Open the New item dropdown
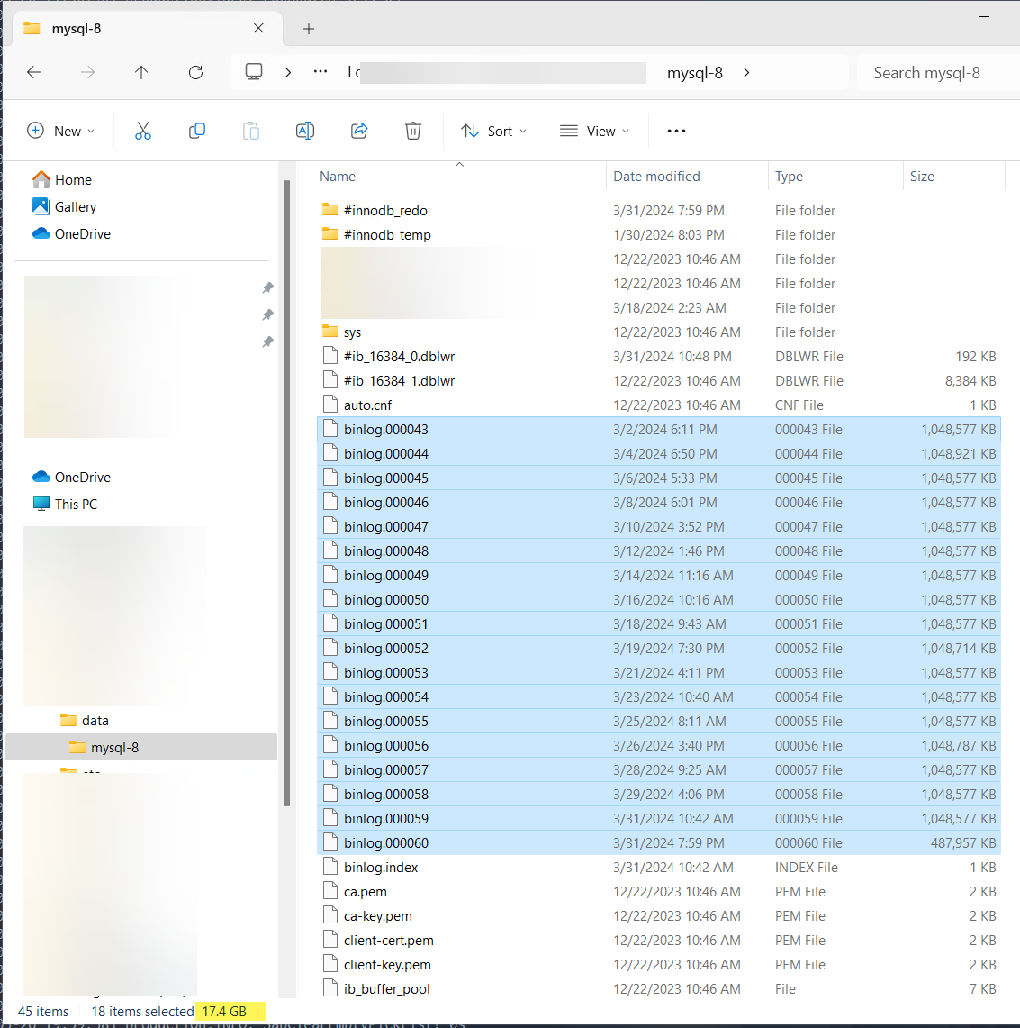The width and height of the screenshot is (1020, 1028). [61, 131]
